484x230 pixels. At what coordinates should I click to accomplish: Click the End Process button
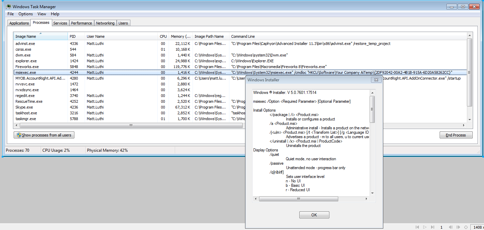point(456,135)
